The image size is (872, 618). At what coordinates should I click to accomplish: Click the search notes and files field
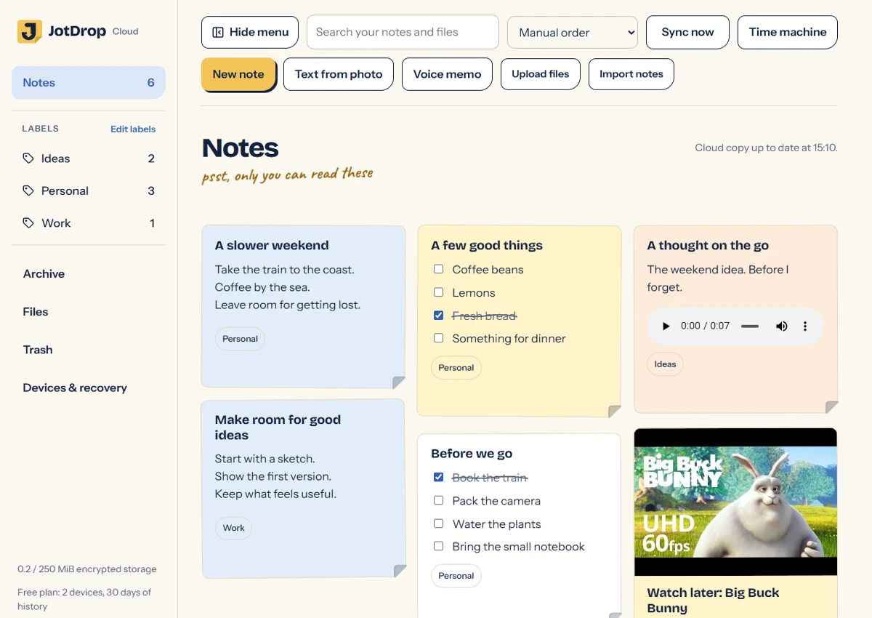coord(403,32)
